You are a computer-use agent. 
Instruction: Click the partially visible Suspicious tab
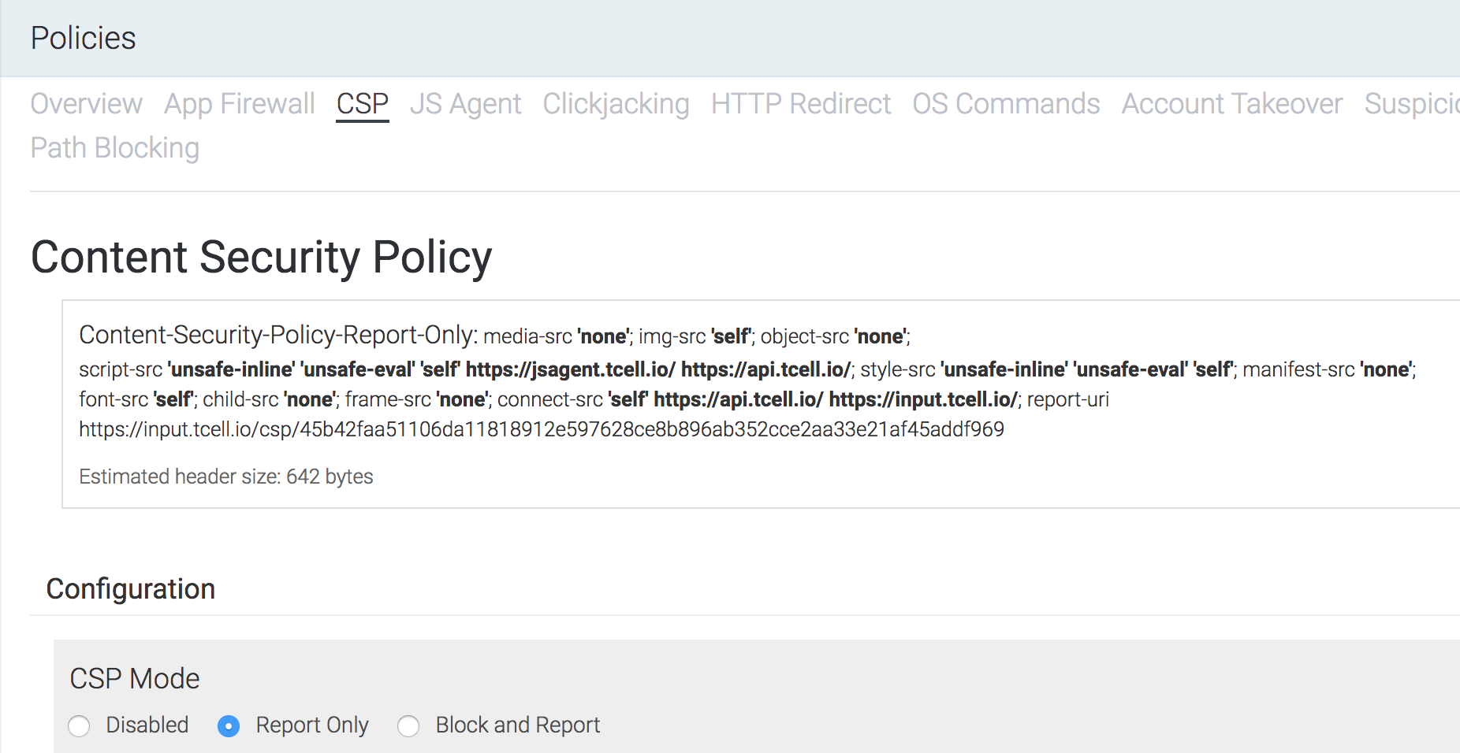[x=1411, y=104]
